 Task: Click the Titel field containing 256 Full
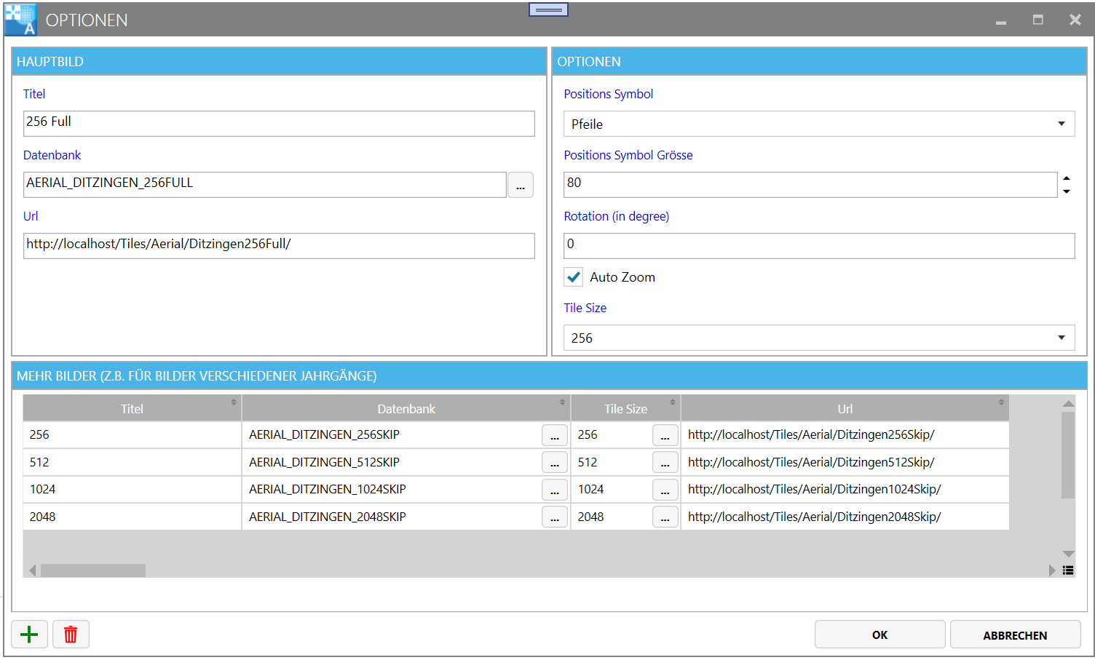coord(279,124)
